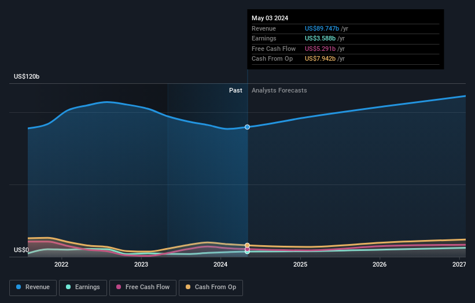Click the US$0 y-axis label

21,250
